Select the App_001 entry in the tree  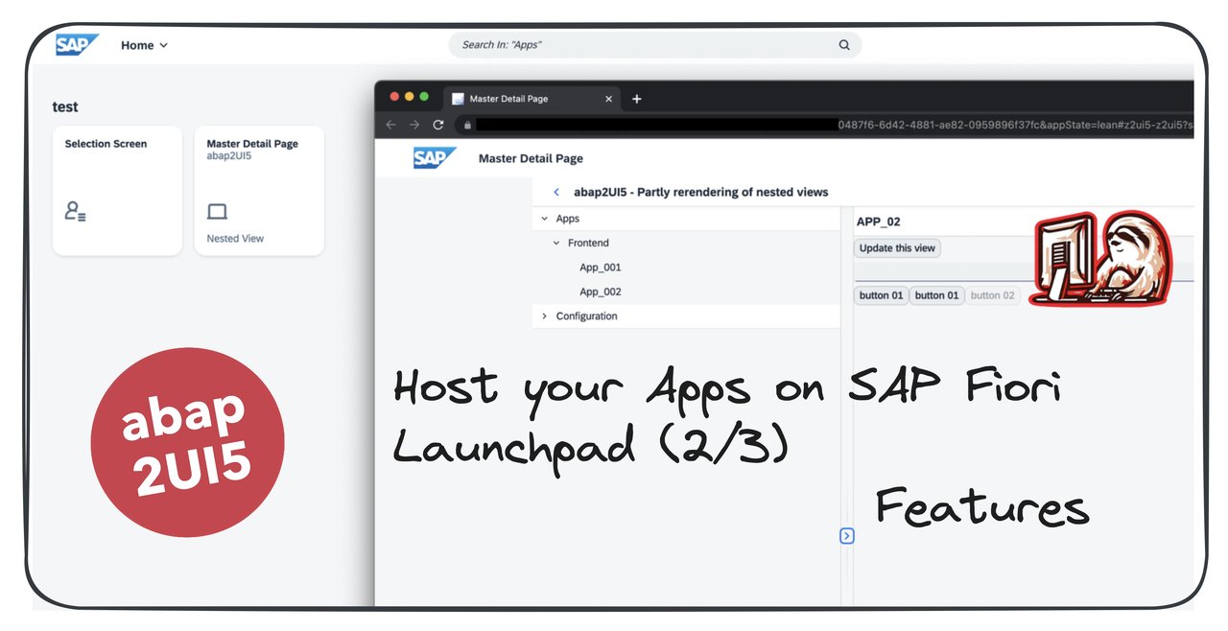[601, 267]
